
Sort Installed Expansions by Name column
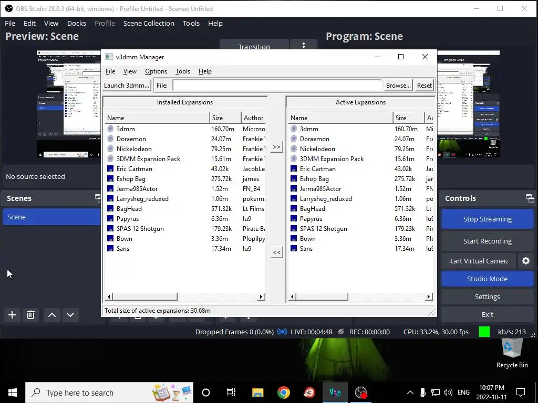157,118
